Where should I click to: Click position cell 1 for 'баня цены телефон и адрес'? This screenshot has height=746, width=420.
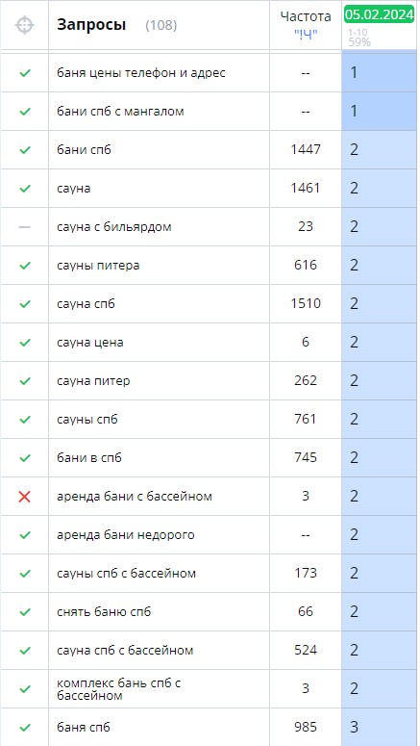click(381, 73)
